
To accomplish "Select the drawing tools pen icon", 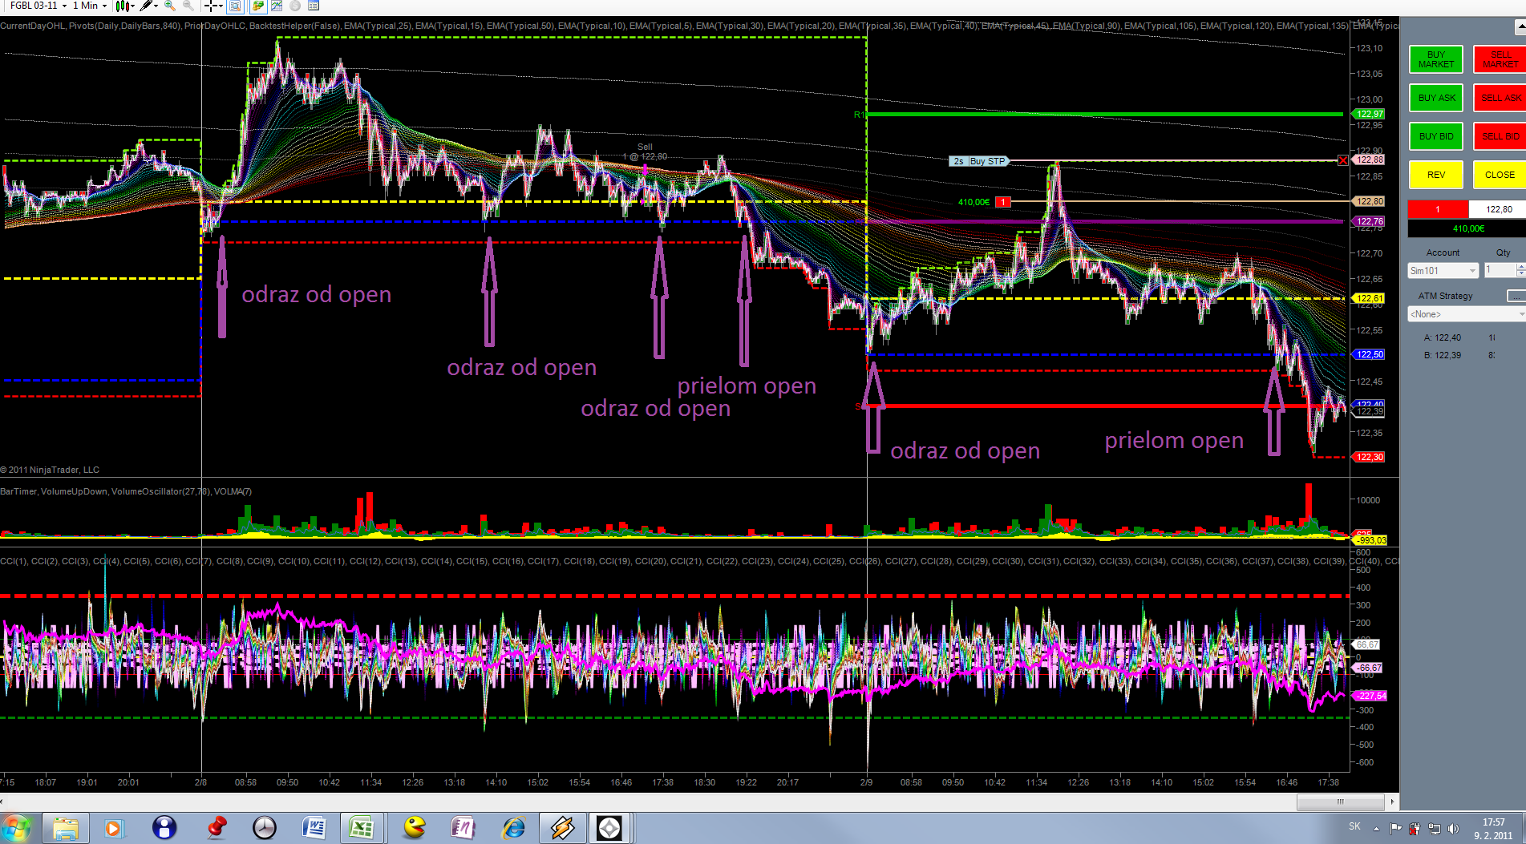I will coord(148,6).
